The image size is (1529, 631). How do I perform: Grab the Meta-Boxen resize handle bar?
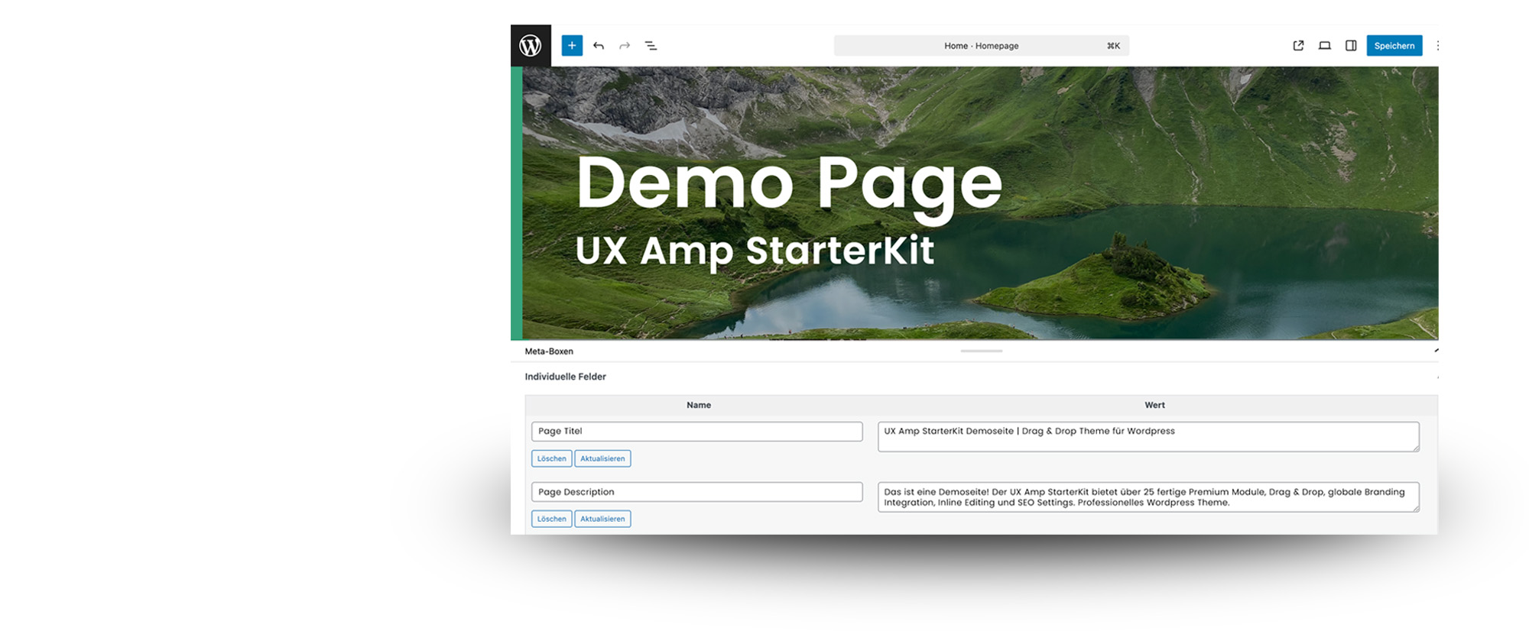981,351
